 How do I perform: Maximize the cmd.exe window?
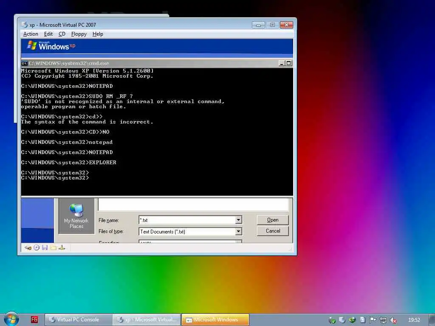pyautogui.click(x=288, y=63)
